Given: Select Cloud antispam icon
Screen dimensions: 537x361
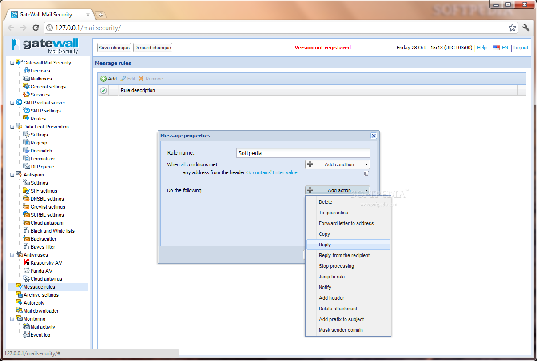Looking at the screenshot, I should tap(26, 223).
